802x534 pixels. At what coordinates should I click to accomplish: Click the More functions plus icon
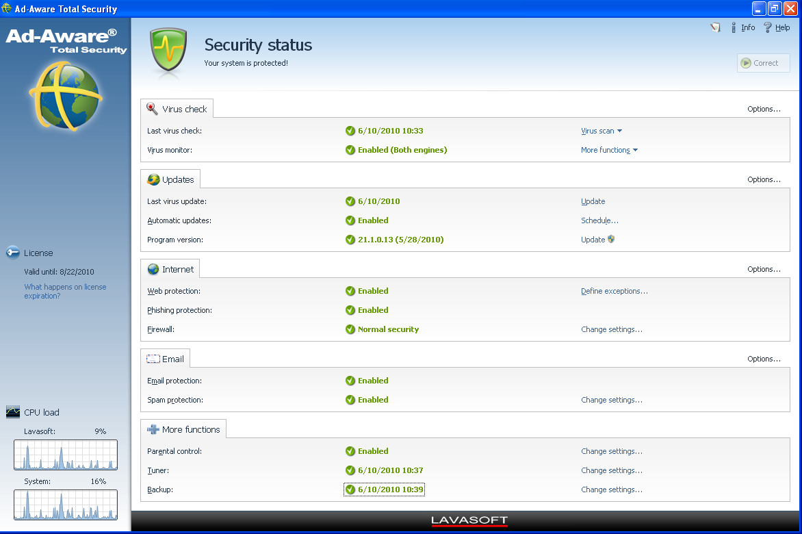153,430
